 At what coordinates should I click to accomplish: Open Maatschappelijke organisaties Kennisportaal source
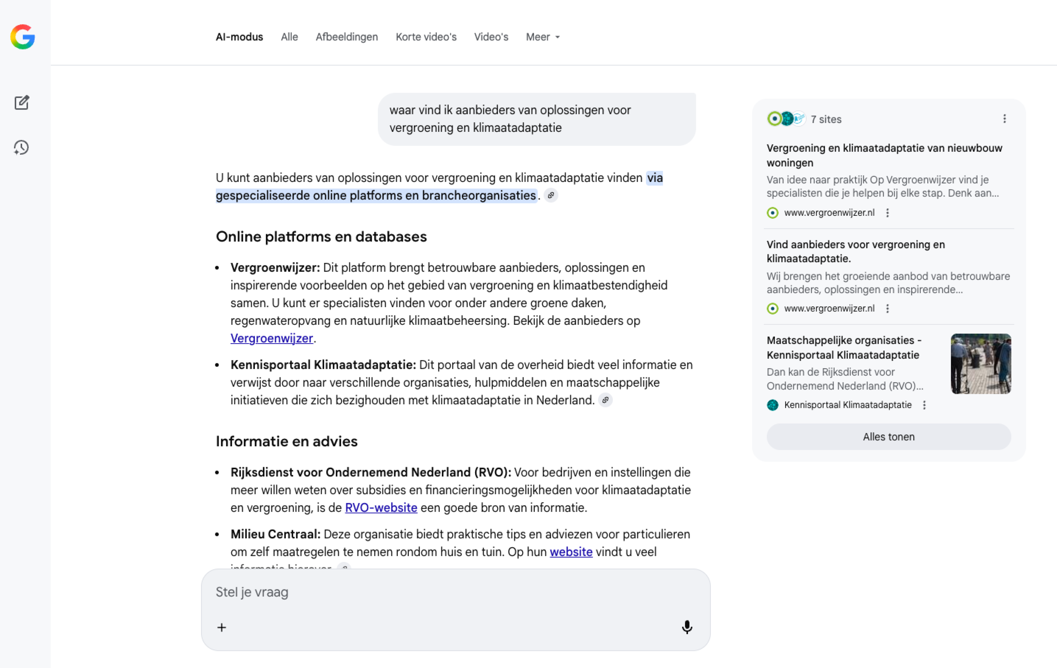844,348
